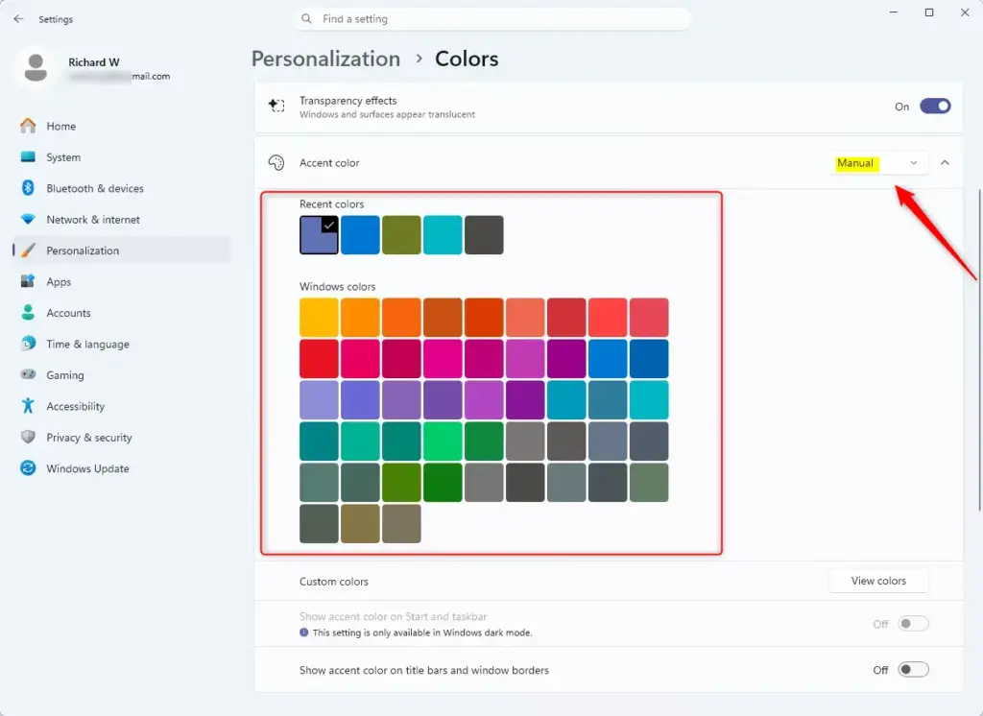Open the Home settings page
Image resolution: width=983 pixels, height=716 pixels.
point(122,126)
